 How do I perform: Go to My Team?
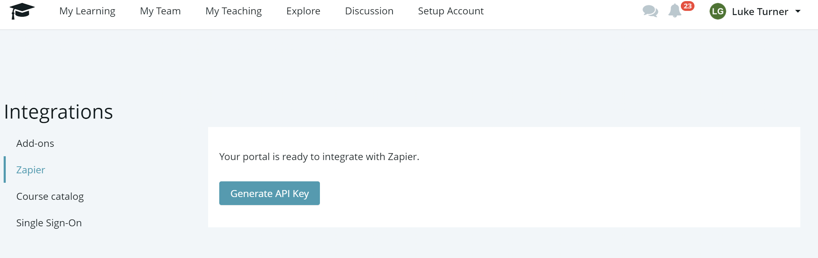tap(160, 11)
